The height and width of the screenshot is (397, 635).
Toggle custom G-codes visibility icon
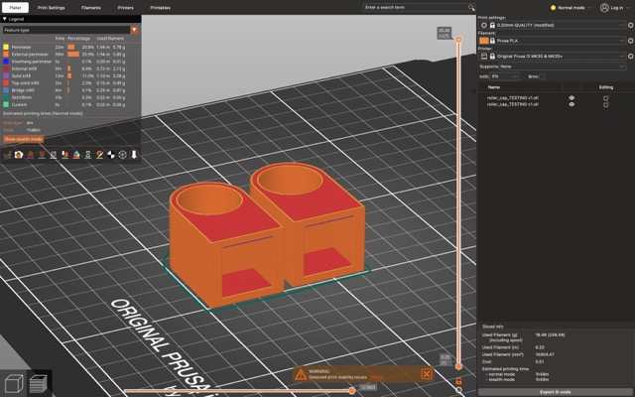[x=99, y=155]
